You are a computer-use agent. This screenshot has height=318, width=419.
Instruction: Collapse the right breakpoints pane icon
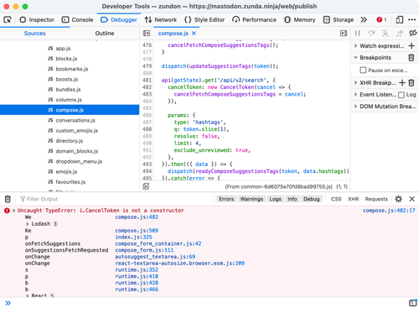tap(344, 34)
